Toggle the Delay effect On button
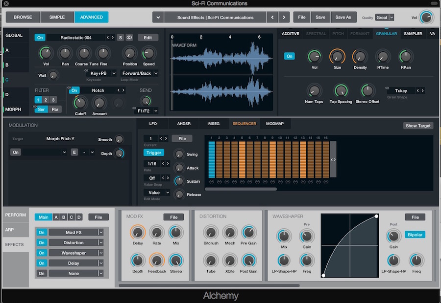 pos(41,263)
